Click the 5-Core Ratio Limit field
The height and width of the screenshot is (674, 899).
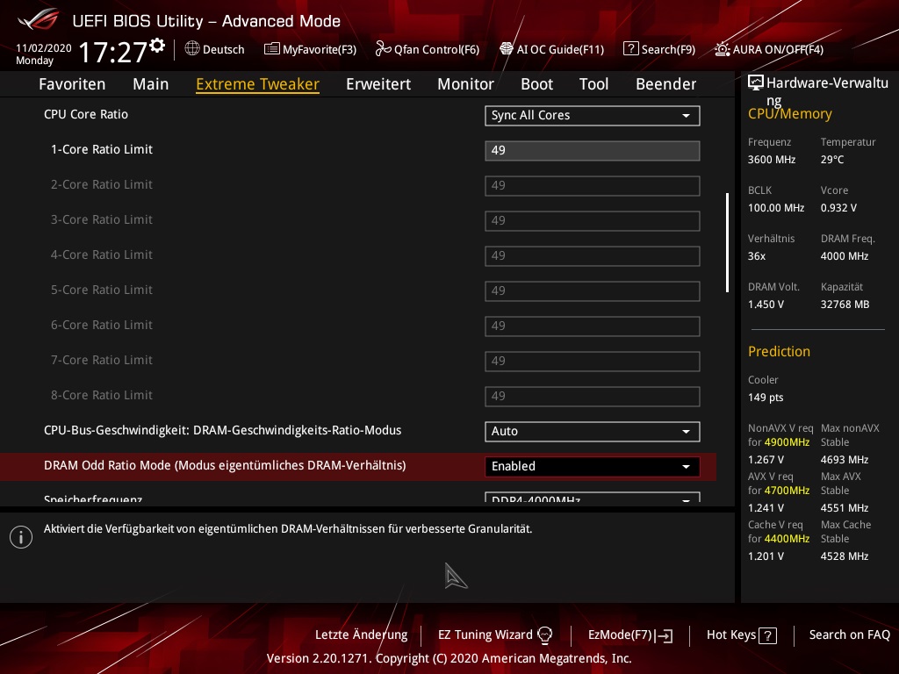[x=593, y=291]
